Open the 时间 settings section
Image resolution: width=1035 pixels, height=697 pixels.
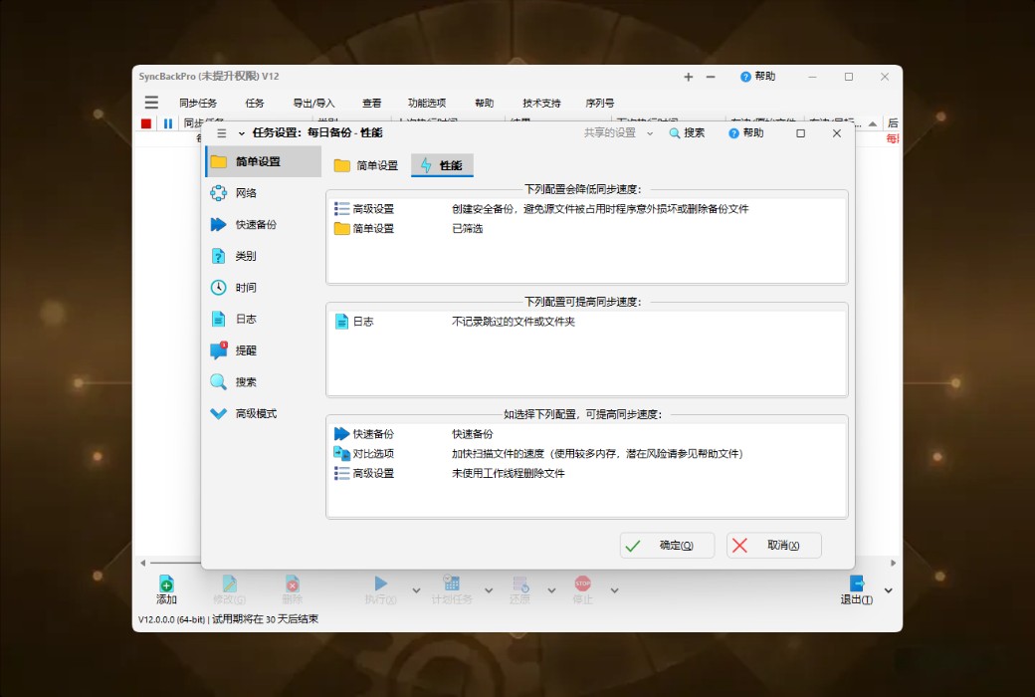(x=239, y=288)
